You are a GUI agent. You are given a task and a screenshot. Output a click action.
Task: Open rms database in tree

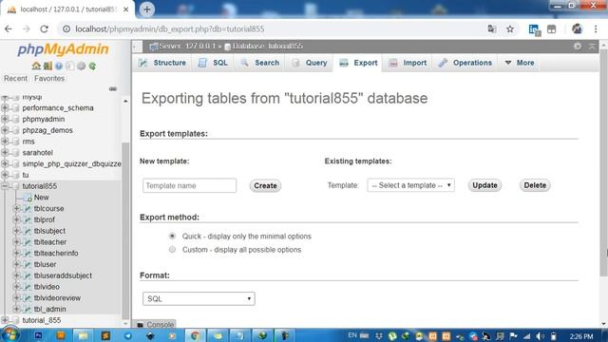[28, 142]
